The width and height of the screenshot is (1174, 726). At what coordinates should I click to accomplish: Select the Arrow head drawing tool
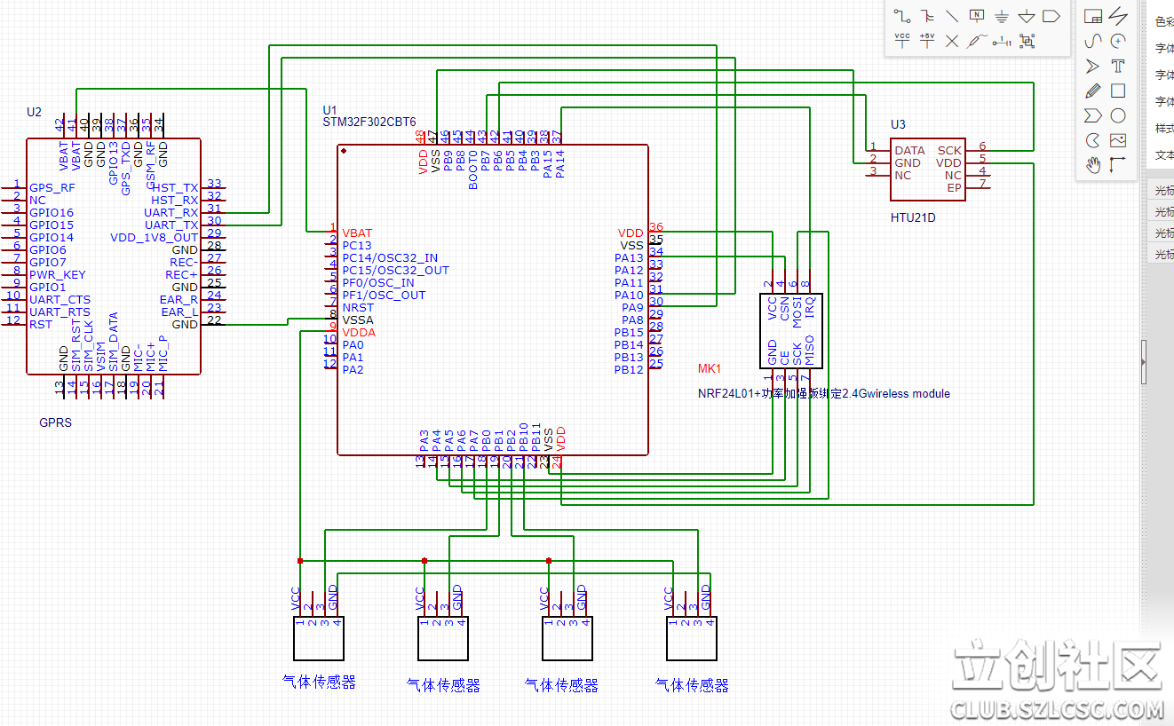pyautogui.click(x=1093, y=66)
